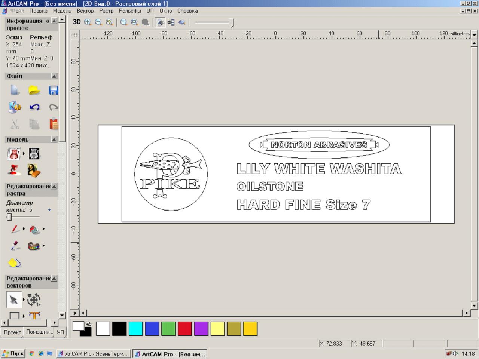Select the eyedropper color picker tool

15,246
